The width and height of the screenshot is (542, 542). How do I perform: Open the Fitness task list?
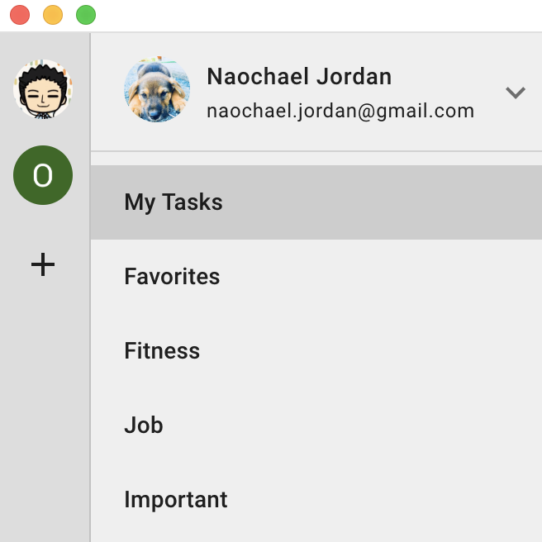point(316,351)
